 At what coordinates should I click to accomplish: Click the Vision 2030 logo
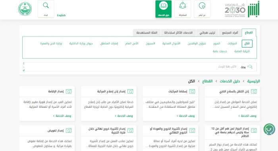coord(235,10)
